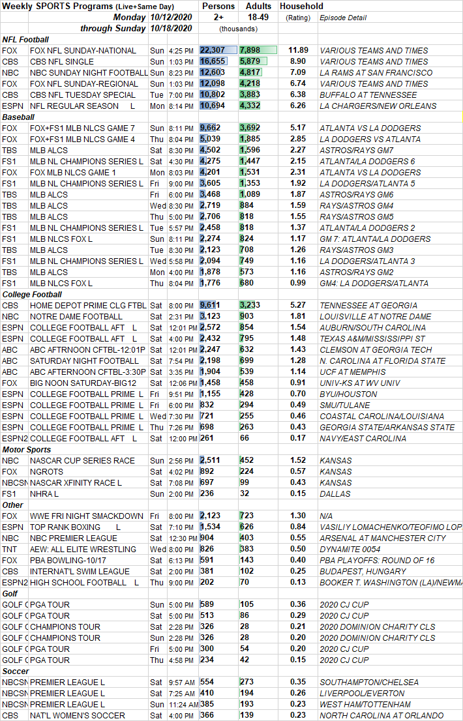This screenshot has height=721, width=463.
Task: Click the Other section heading
Action: (x=12, y=505)
